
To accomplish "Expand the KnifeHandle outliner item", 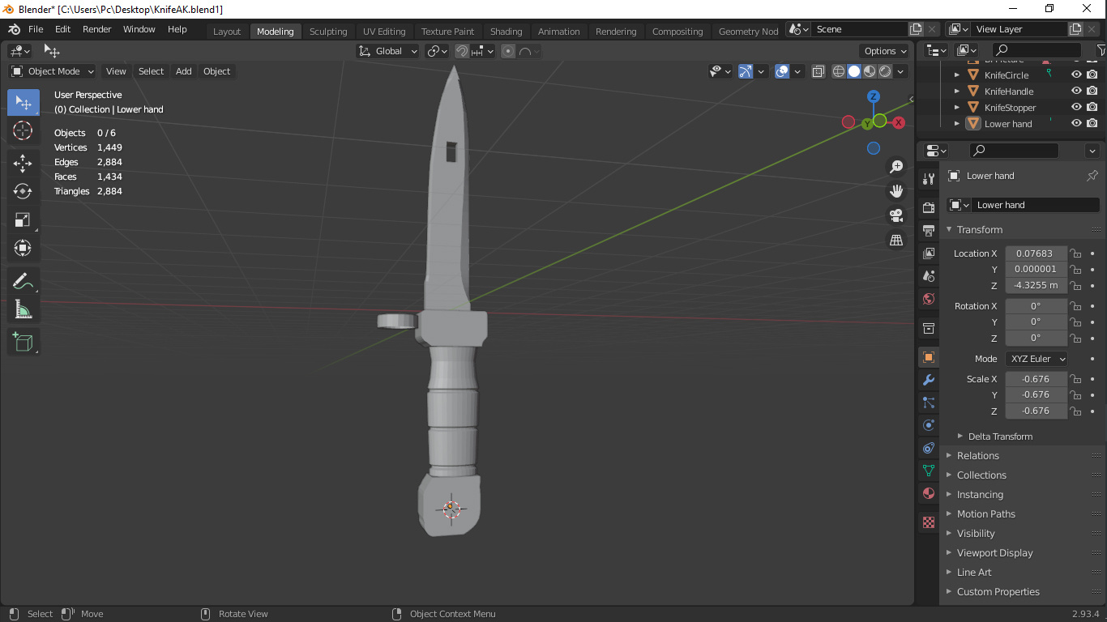I will tap(957, 92).
